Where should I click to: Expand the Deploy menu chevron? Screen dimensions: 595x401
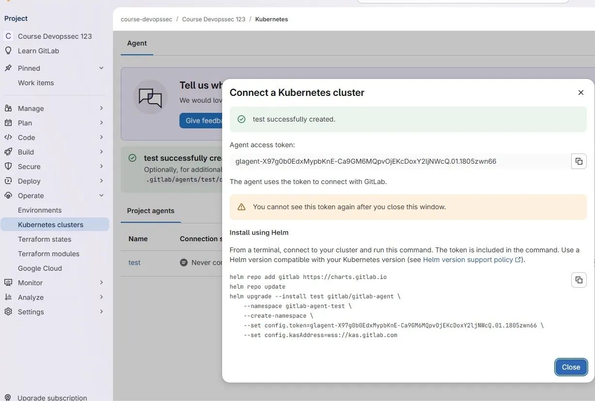click(101, 181)
